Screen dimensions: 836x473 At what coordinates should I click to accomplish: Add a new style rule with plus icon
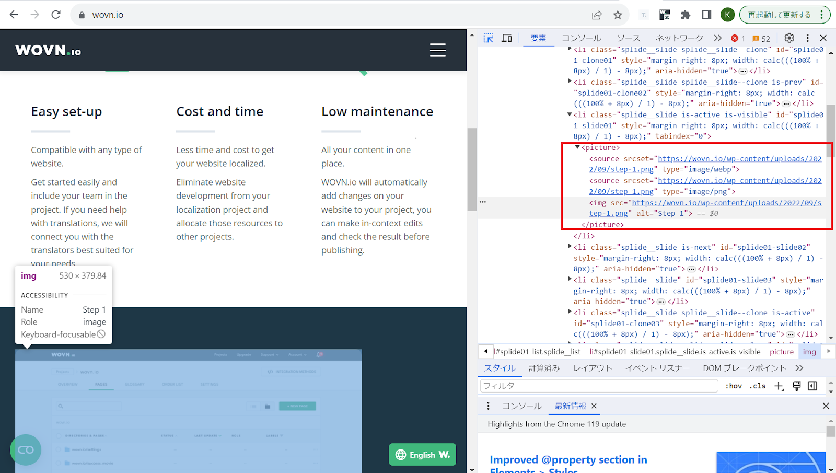click(x=779, y=386)
